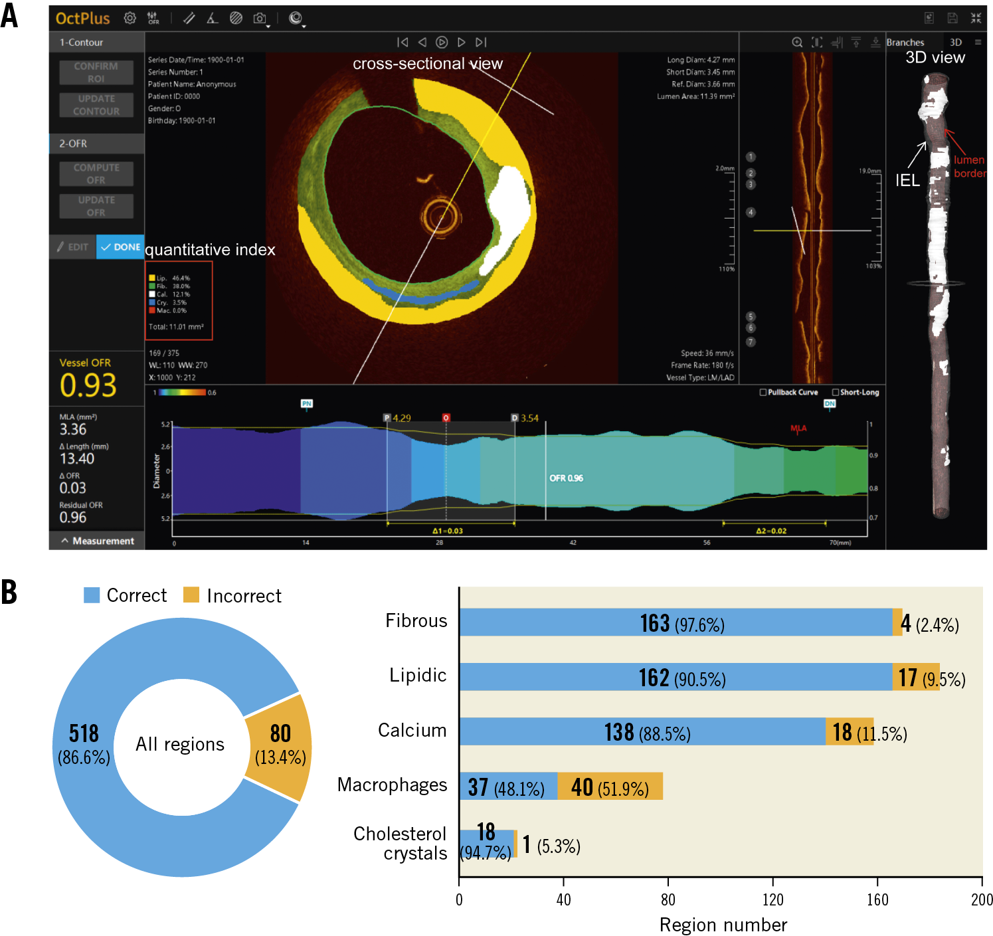Click the save disk icon
The image size is (993, 936).
click(952, 19)
